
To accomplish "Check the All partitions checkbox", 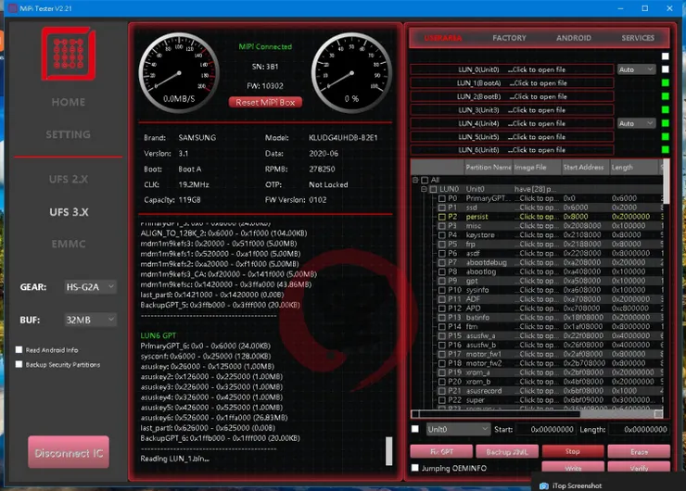I will [x=425, y=180].
